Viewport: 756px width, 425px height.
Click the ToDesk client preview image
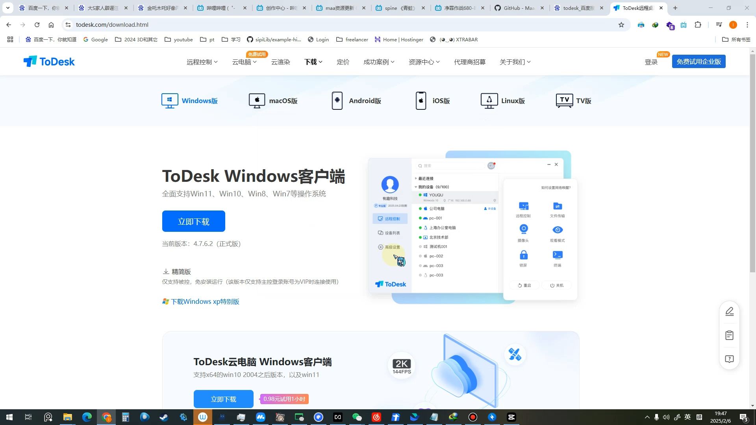tap(472, 227)
